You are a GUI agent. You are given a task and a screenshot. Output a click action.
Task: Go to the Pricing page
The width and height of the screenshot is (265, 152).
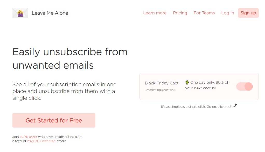click(180, 13)
